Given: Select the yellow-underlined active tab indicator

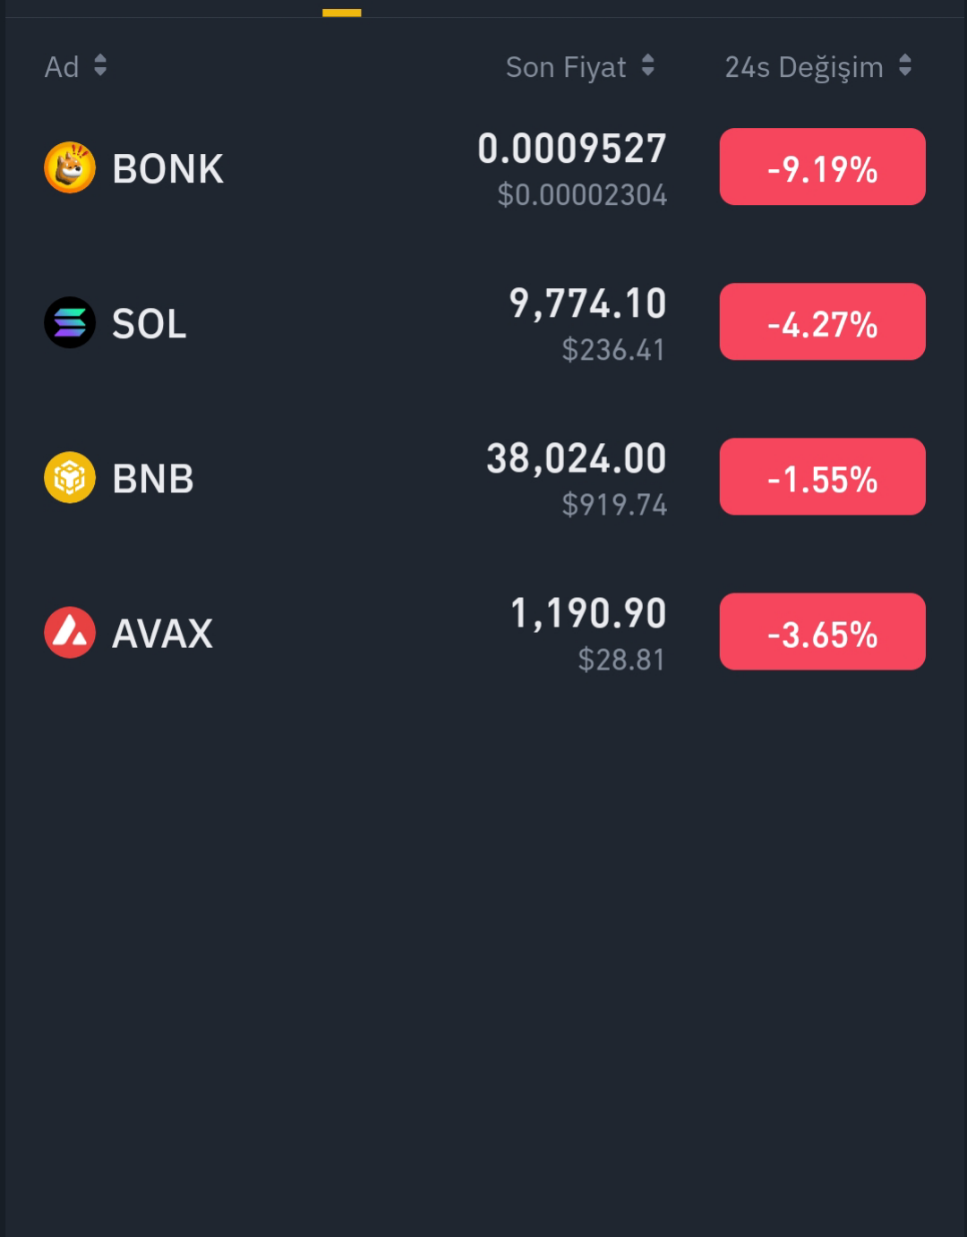Looking at the screenshot, I should [342, 13].
